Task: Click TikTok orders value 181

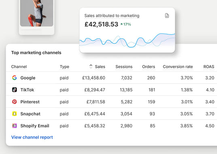Action: point(152,90)
